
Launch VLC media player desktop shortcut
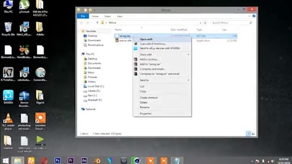click(x=8, y=121)
